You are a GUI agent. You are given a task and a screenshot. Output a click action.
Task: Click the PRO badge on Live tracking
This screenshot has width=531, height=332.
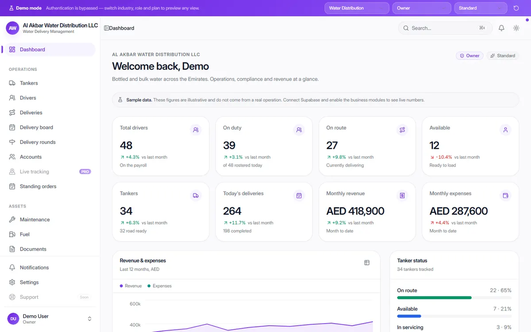pos(85,172)
